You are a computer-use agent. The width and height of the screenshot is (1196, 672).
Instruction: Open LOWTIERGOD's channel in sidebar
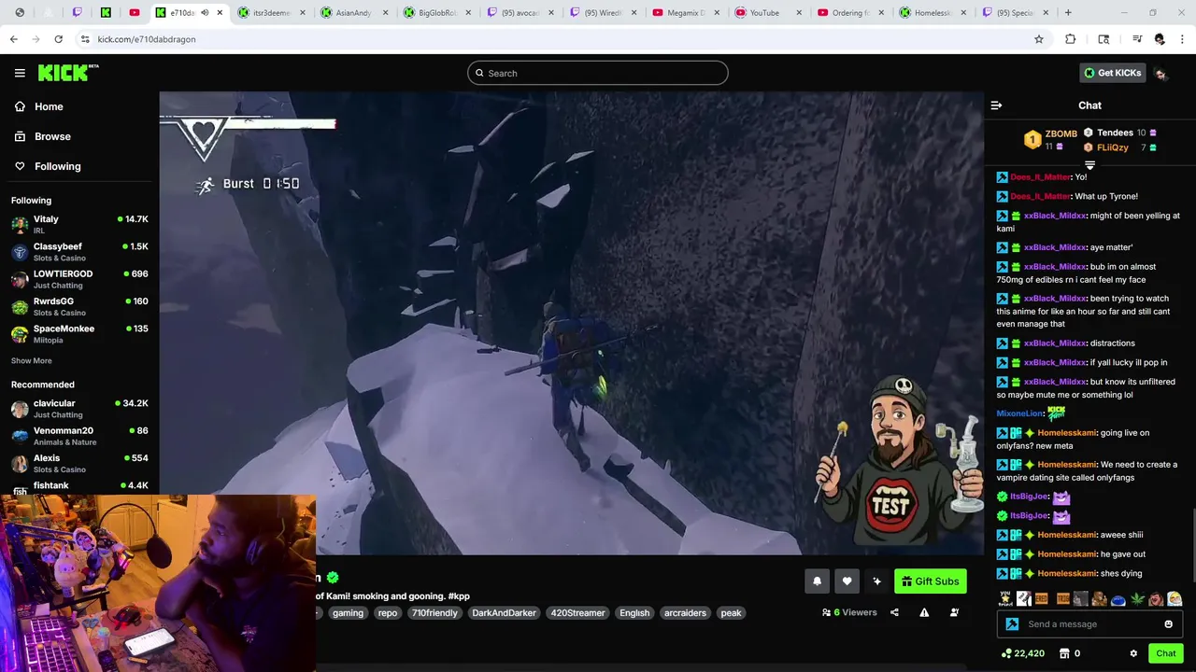pyautogui.click(x=79, y=279)
